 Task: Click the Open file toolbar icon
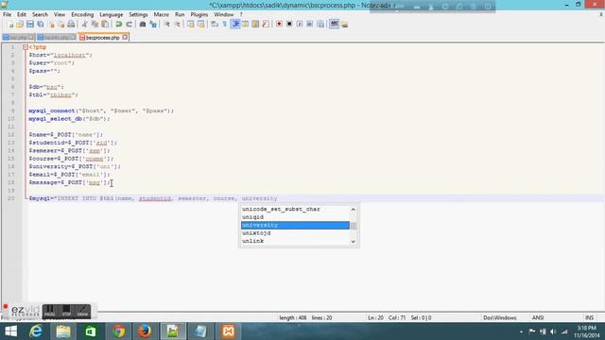point(20,25)
